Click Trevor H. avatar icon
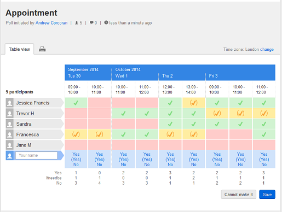This screenshot has width=282, height=212. pyautogui.click(x=9, y=114)
